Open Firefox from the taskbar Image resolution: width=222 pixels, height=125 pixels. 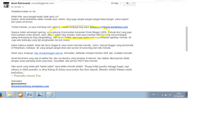(x=1, y=95)
